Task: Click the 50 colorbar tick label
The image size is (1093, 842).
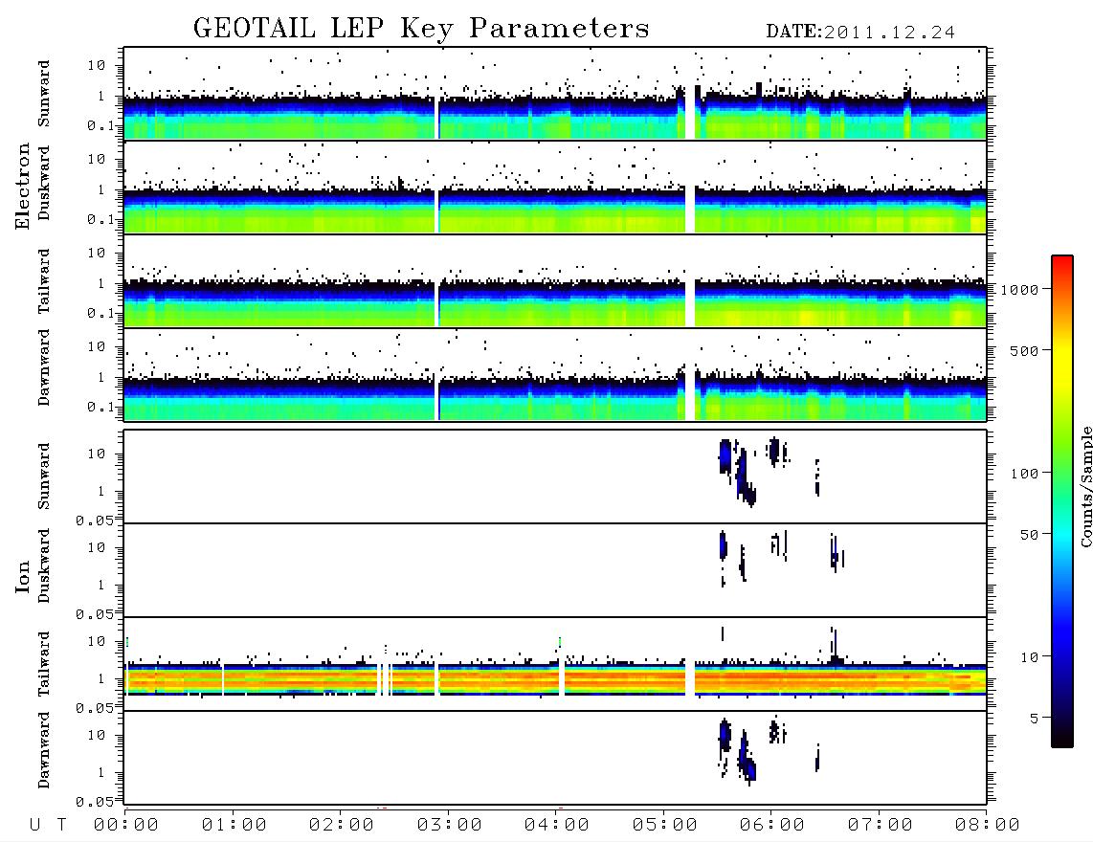Action: [x=1030, y=535]
